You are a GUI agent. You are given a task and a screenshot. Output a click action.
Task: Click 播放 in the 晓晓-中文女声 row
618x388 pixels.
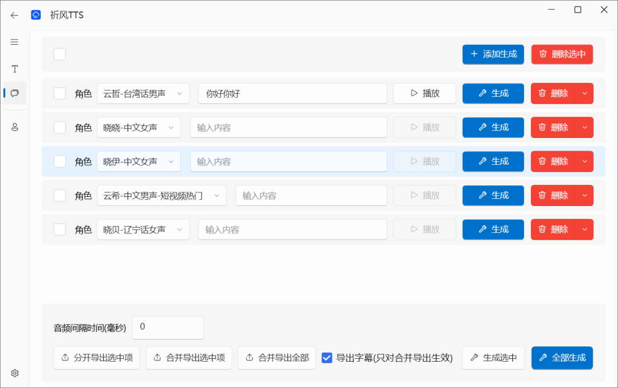(425, 128)
